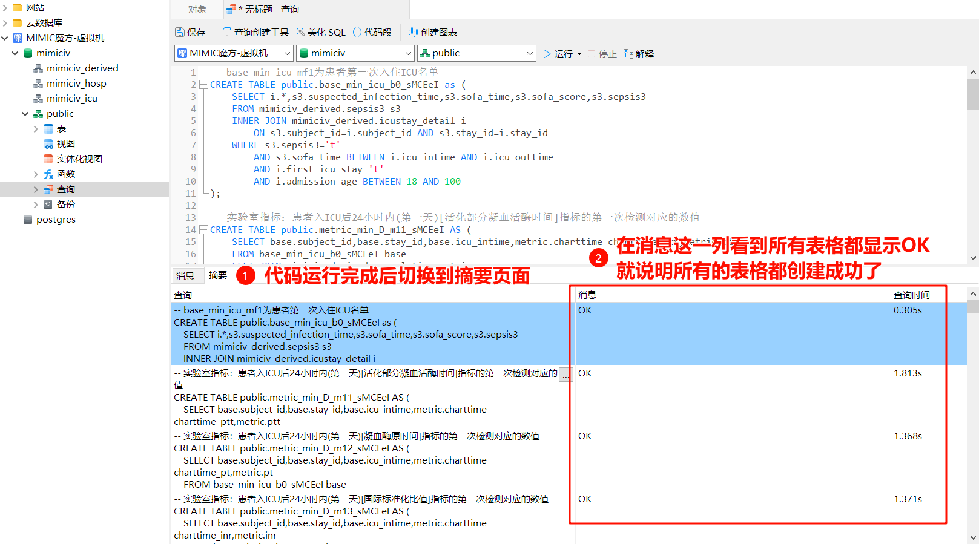Collapse the mimiciv database node

coord(15,53)
